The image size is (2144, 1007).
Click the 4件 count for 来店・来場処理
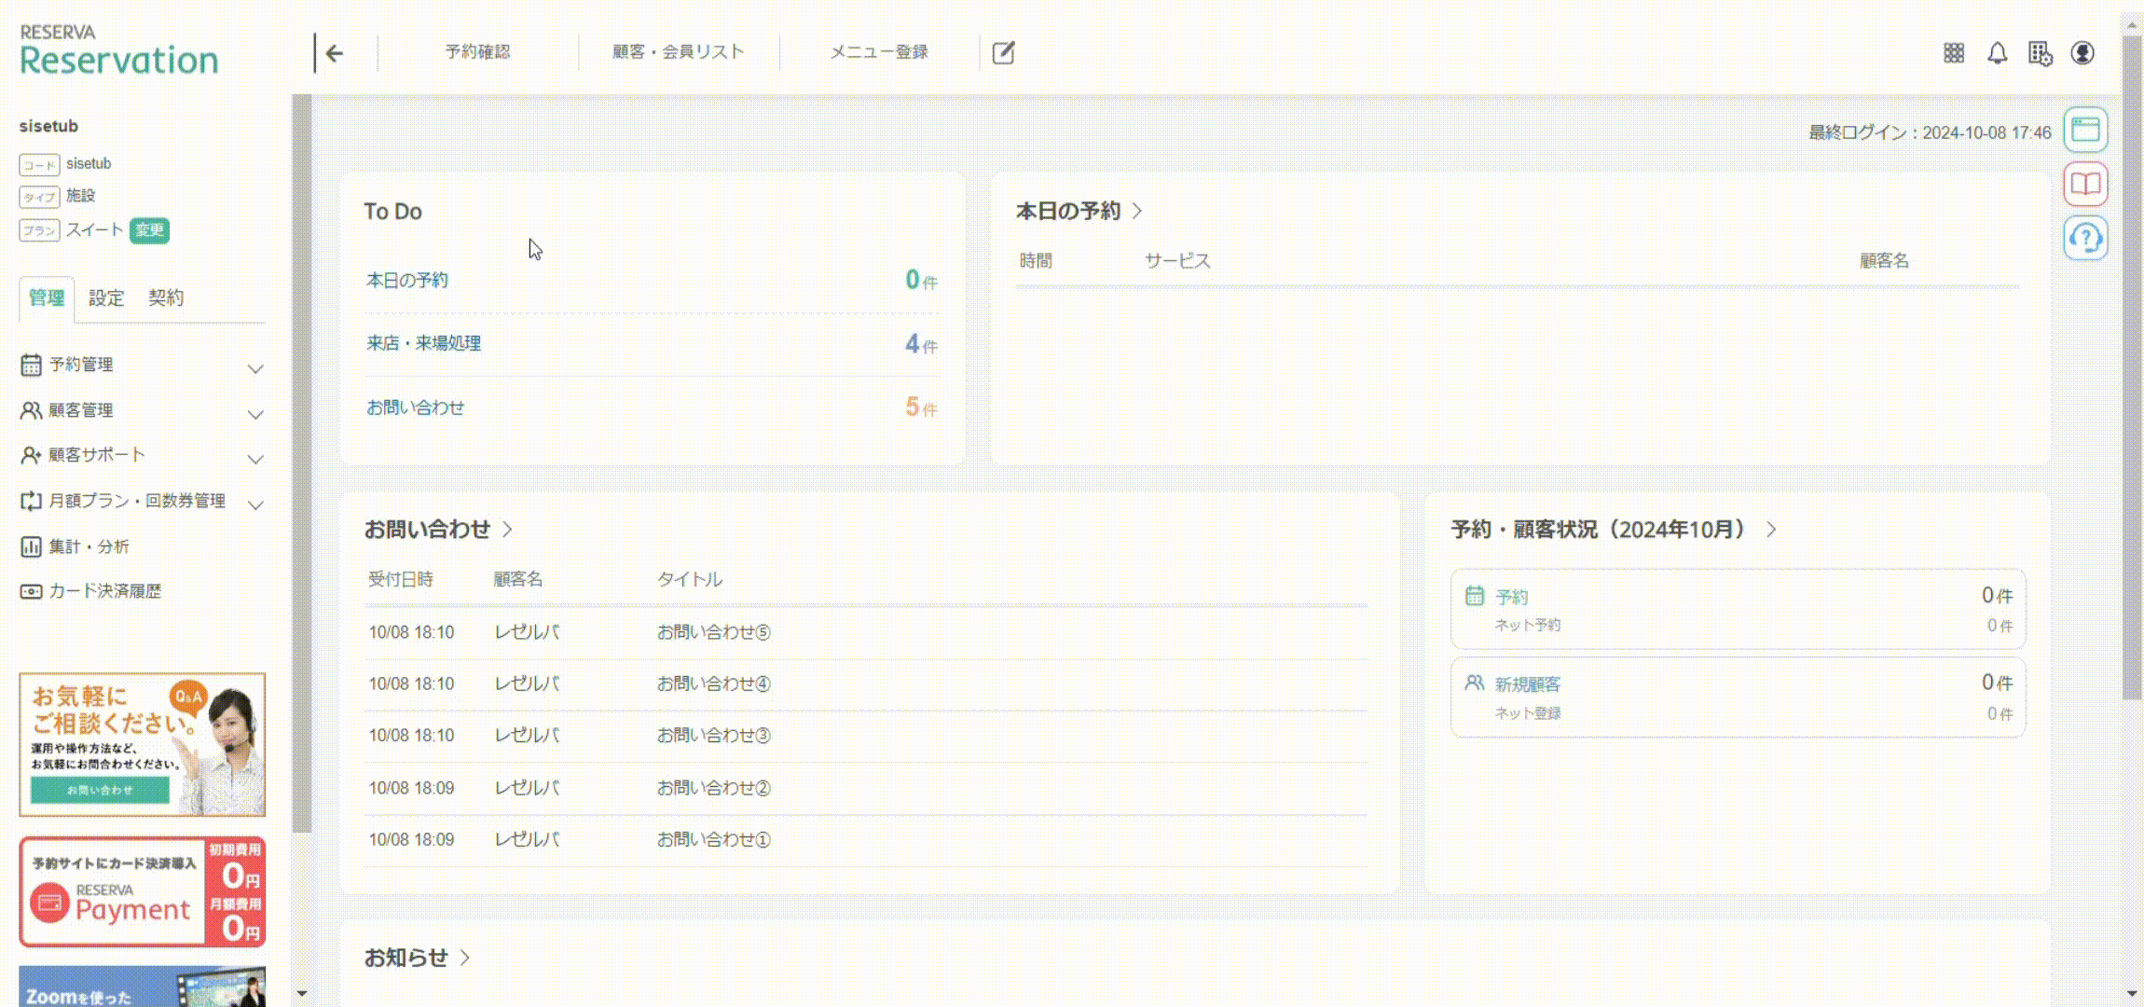click(x=921, y=344)
